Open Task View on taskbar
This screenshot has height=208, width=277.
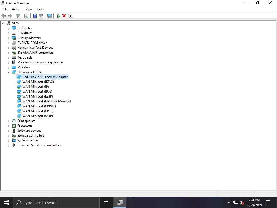106,203
